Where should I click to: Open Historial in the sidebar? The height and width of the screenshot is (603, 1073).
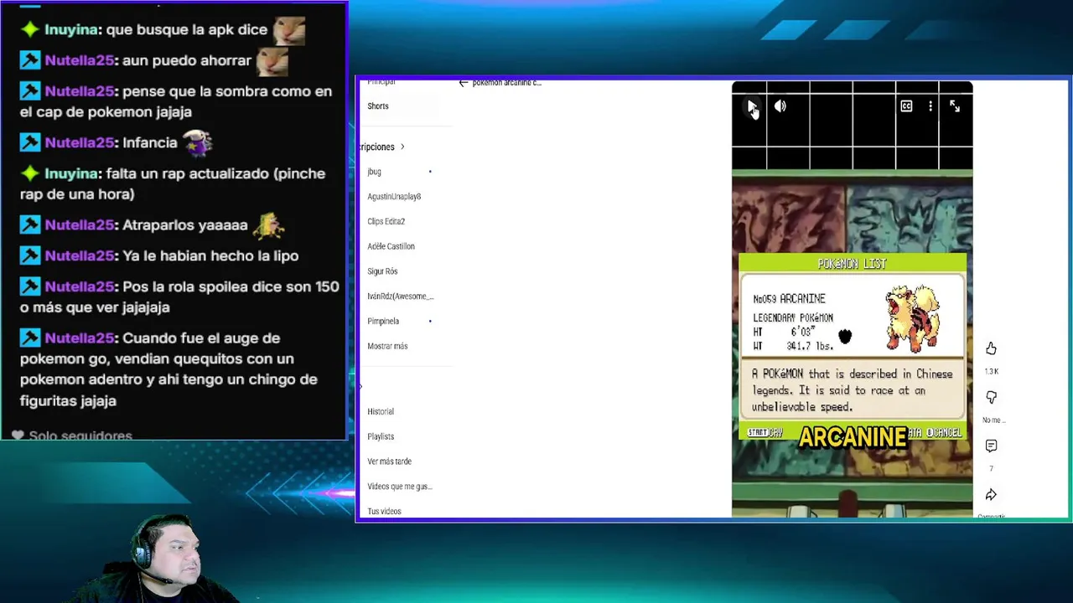click(381, 412)
